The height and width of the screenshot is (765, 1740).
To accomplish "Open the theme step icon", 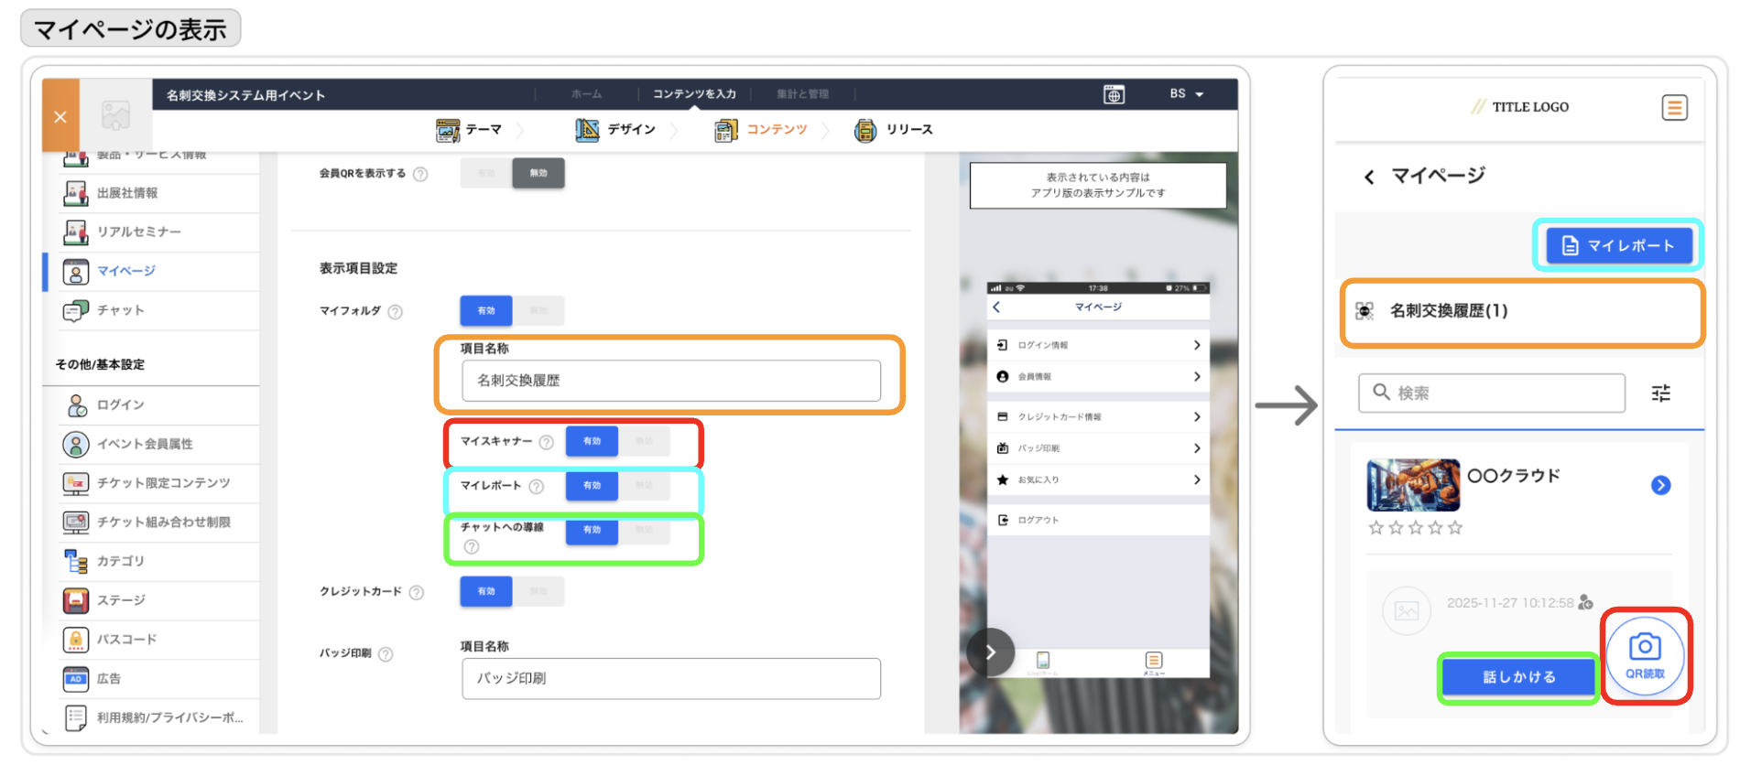I will tap(448, 131).
